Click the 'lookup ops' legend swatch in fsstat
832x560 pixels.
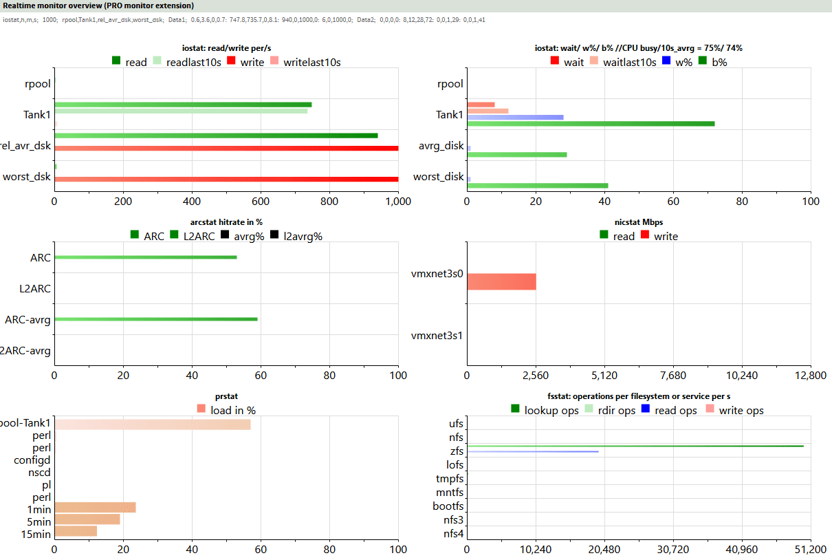[515, 409]
